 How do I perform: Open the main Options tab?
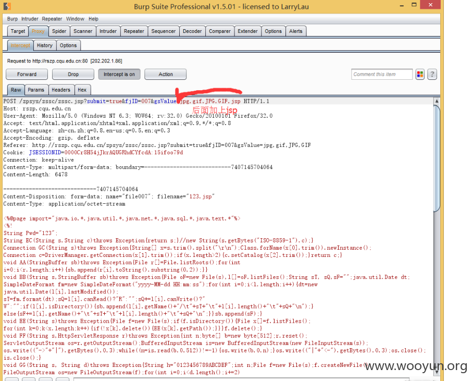coord(273,31)
